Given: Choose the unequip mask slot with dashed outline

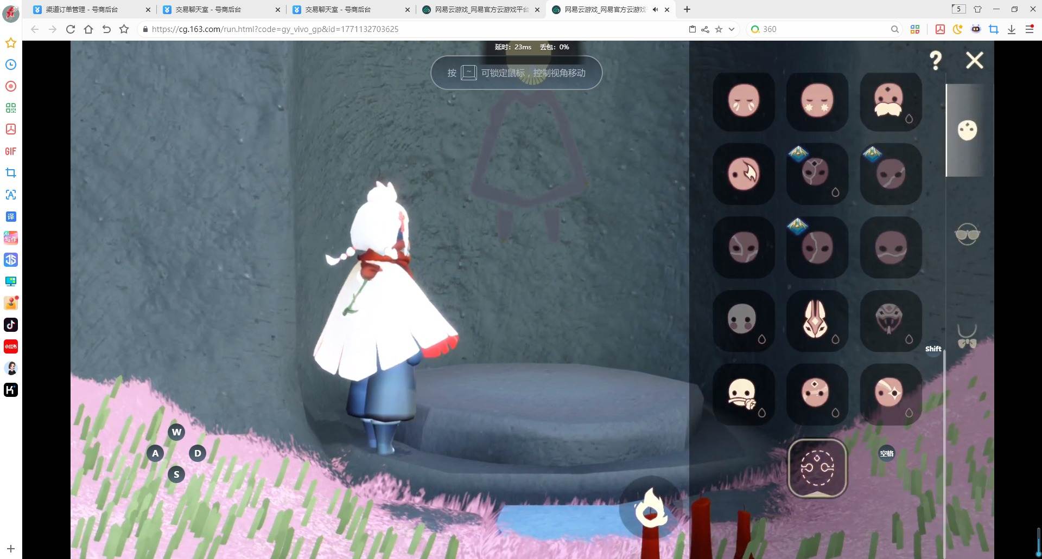Looking at the screenshot, I should coord(817,468).
